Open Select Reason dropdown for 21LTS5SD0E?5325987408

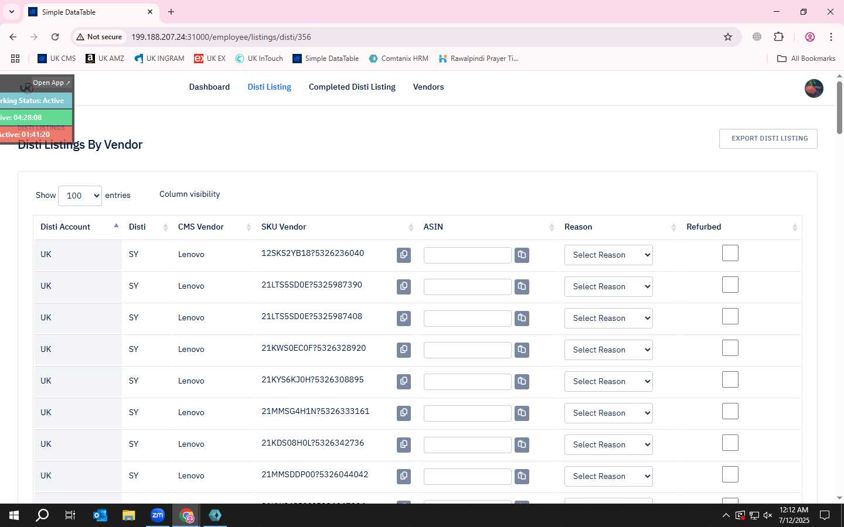(608, 318)
